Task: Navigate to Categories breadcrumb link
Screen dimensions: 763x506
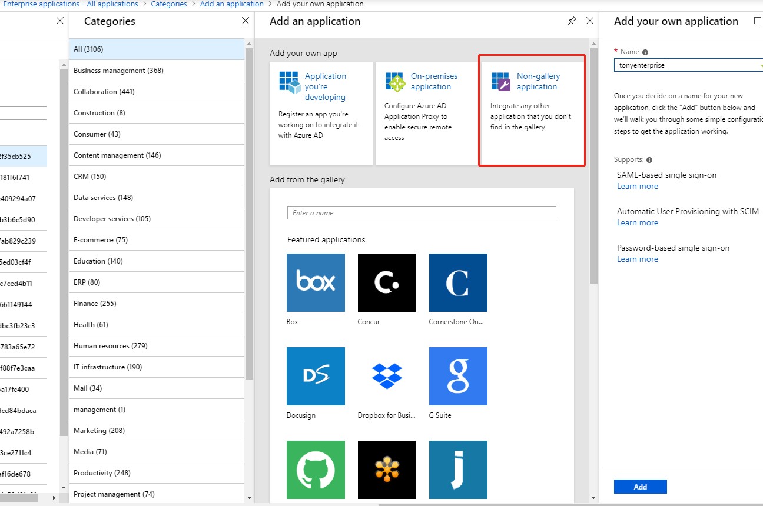Action: pos(168,4)
